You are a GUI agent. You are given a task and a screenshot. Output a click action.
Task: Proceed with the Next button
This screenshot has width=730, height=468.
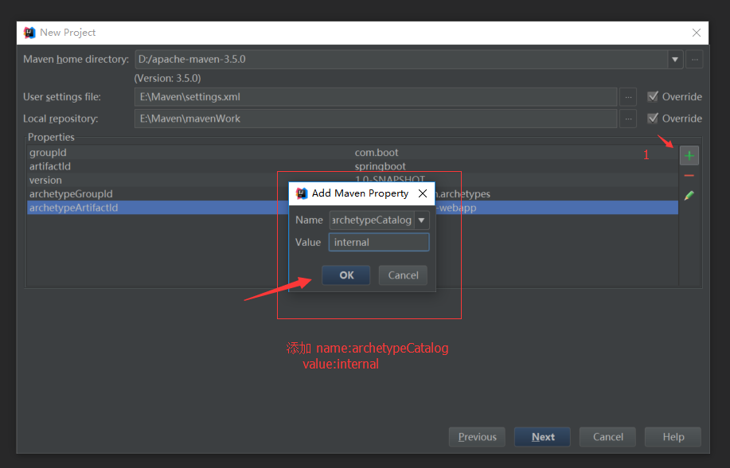[x=542, y=437]
